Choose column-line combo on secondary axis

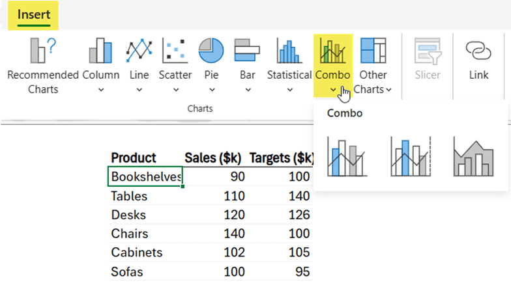411,156
